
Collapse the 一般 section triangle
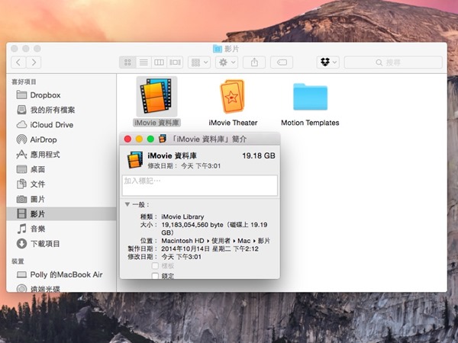[127, 204]
